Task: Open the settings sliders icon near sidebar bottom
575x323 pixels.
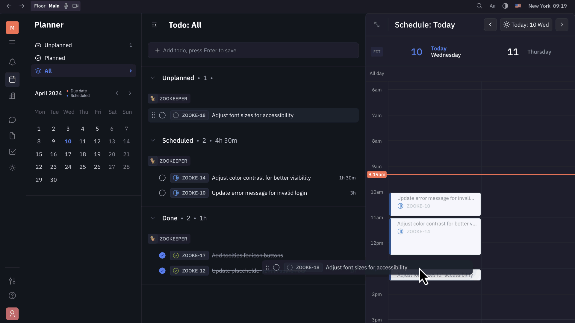Action: [x=12, y=281]
